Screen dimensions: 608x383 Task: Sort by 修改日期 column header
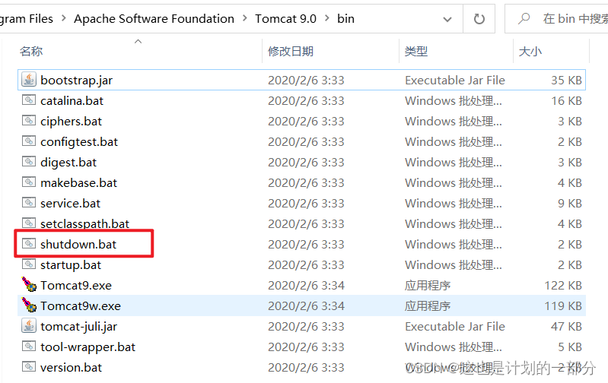click(291, 51)
